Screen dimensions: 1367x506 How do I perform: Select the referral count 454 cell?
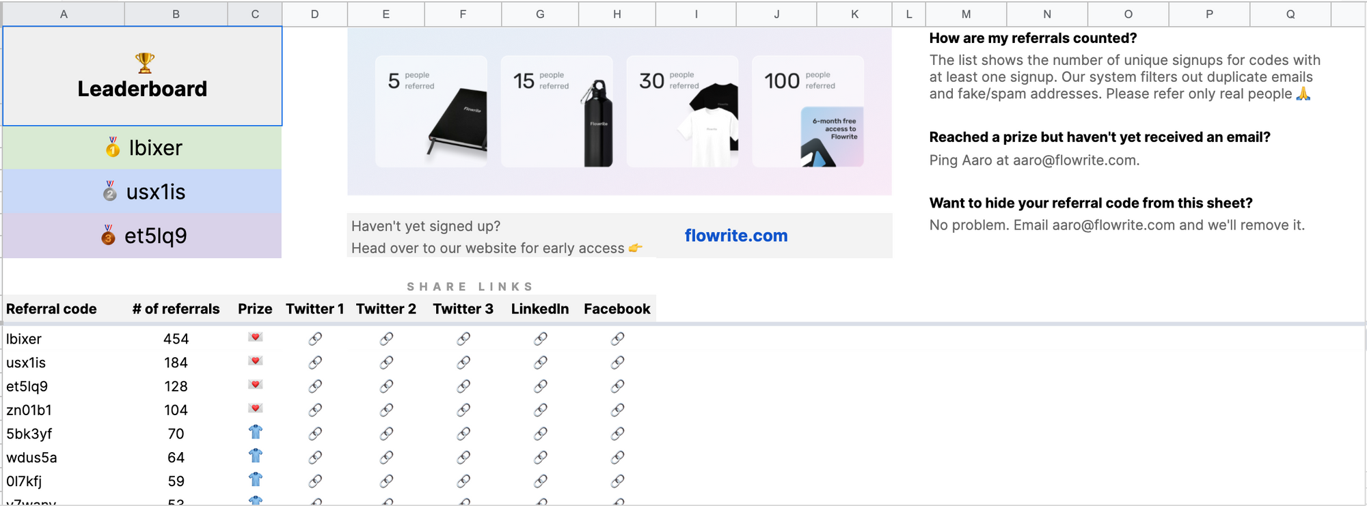[x=176, y=339]
